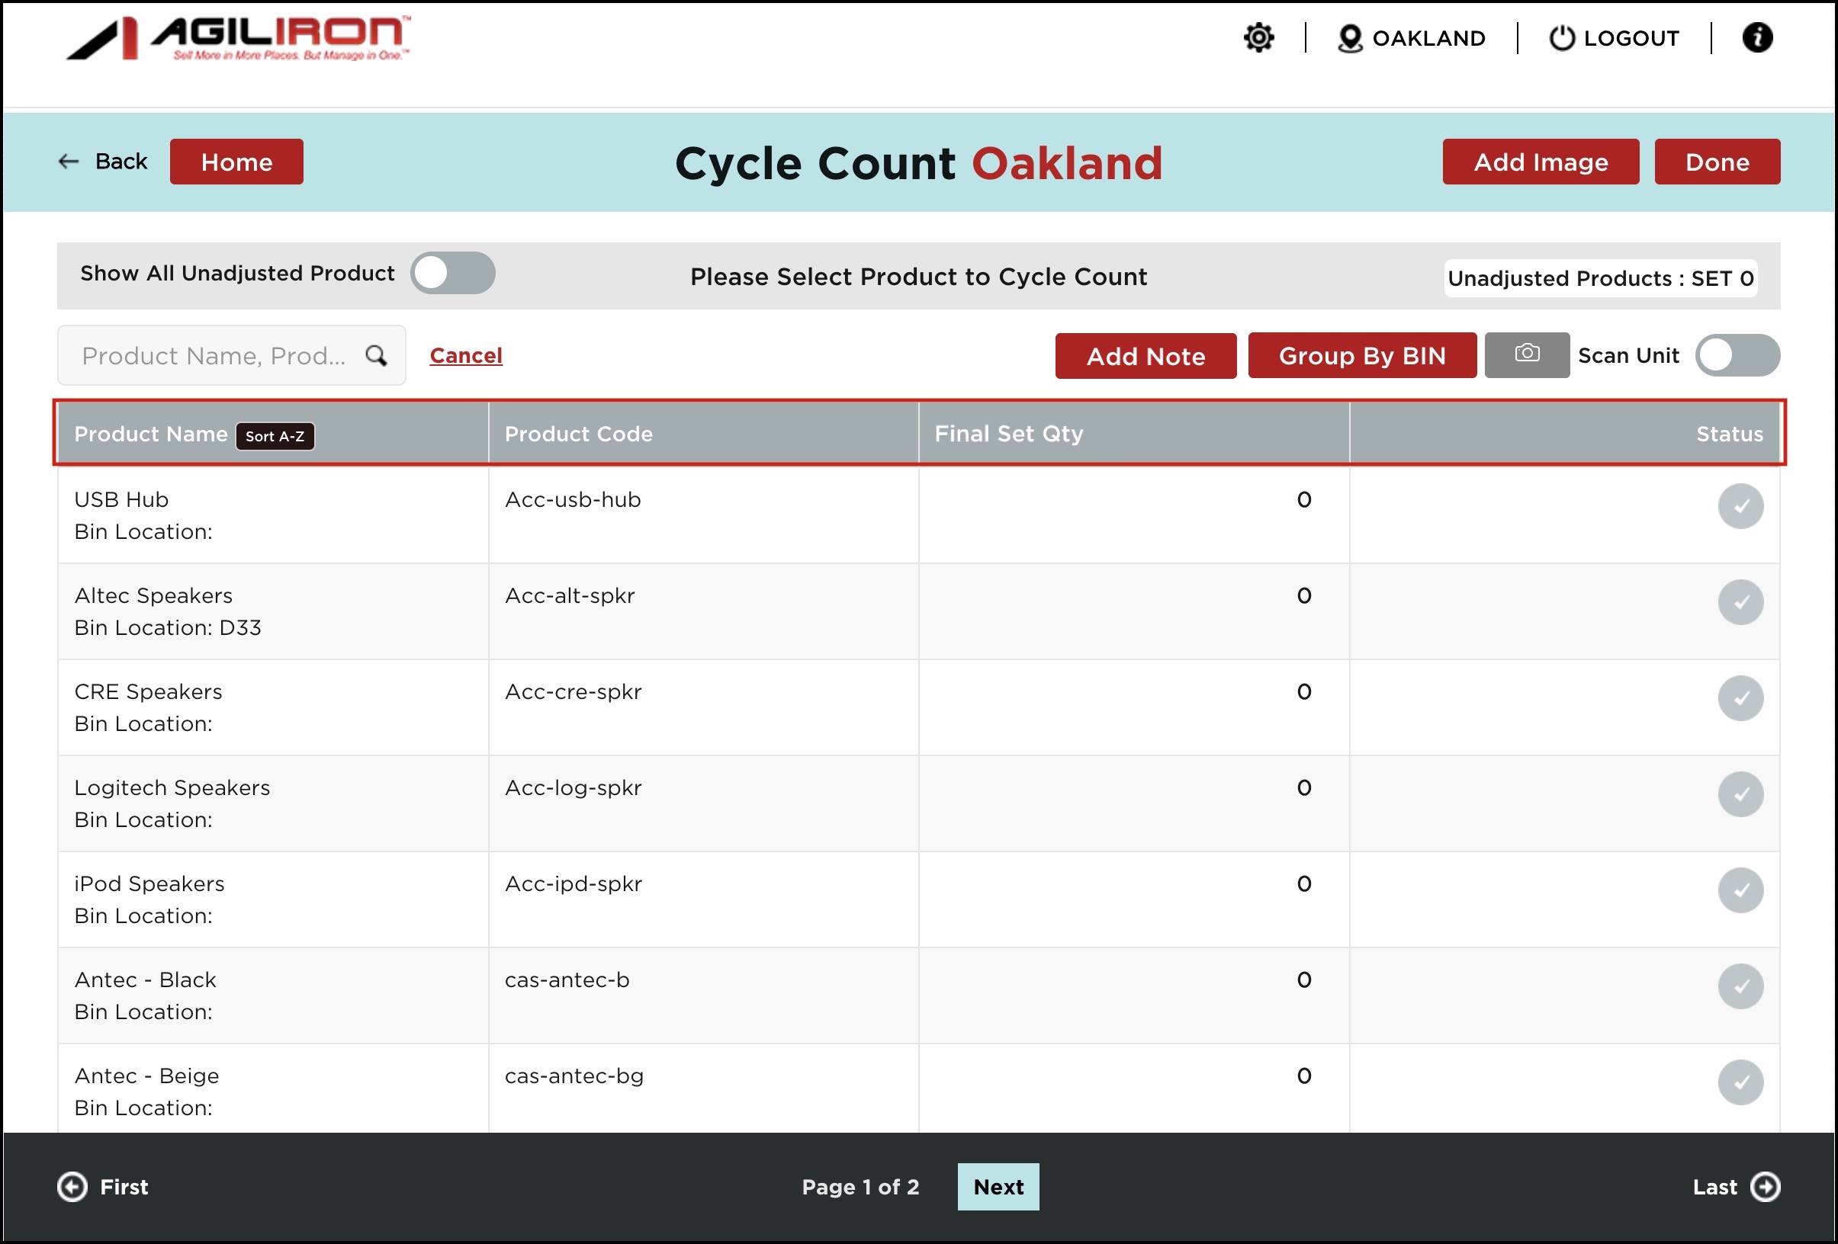Click Group By BIN button
This screenshot has height=1244, width=1838.
[x=1361, y=356]
